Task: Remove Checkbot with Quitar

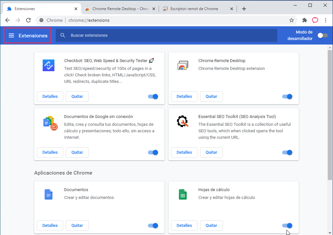Action: pyautogui.click(x=77, y=97)
